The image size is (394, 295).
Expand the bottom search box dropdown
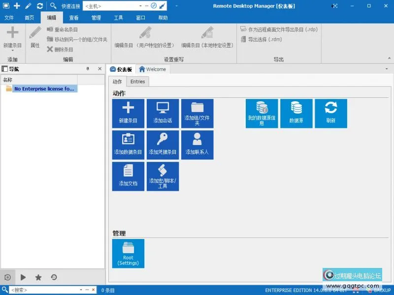81,290
